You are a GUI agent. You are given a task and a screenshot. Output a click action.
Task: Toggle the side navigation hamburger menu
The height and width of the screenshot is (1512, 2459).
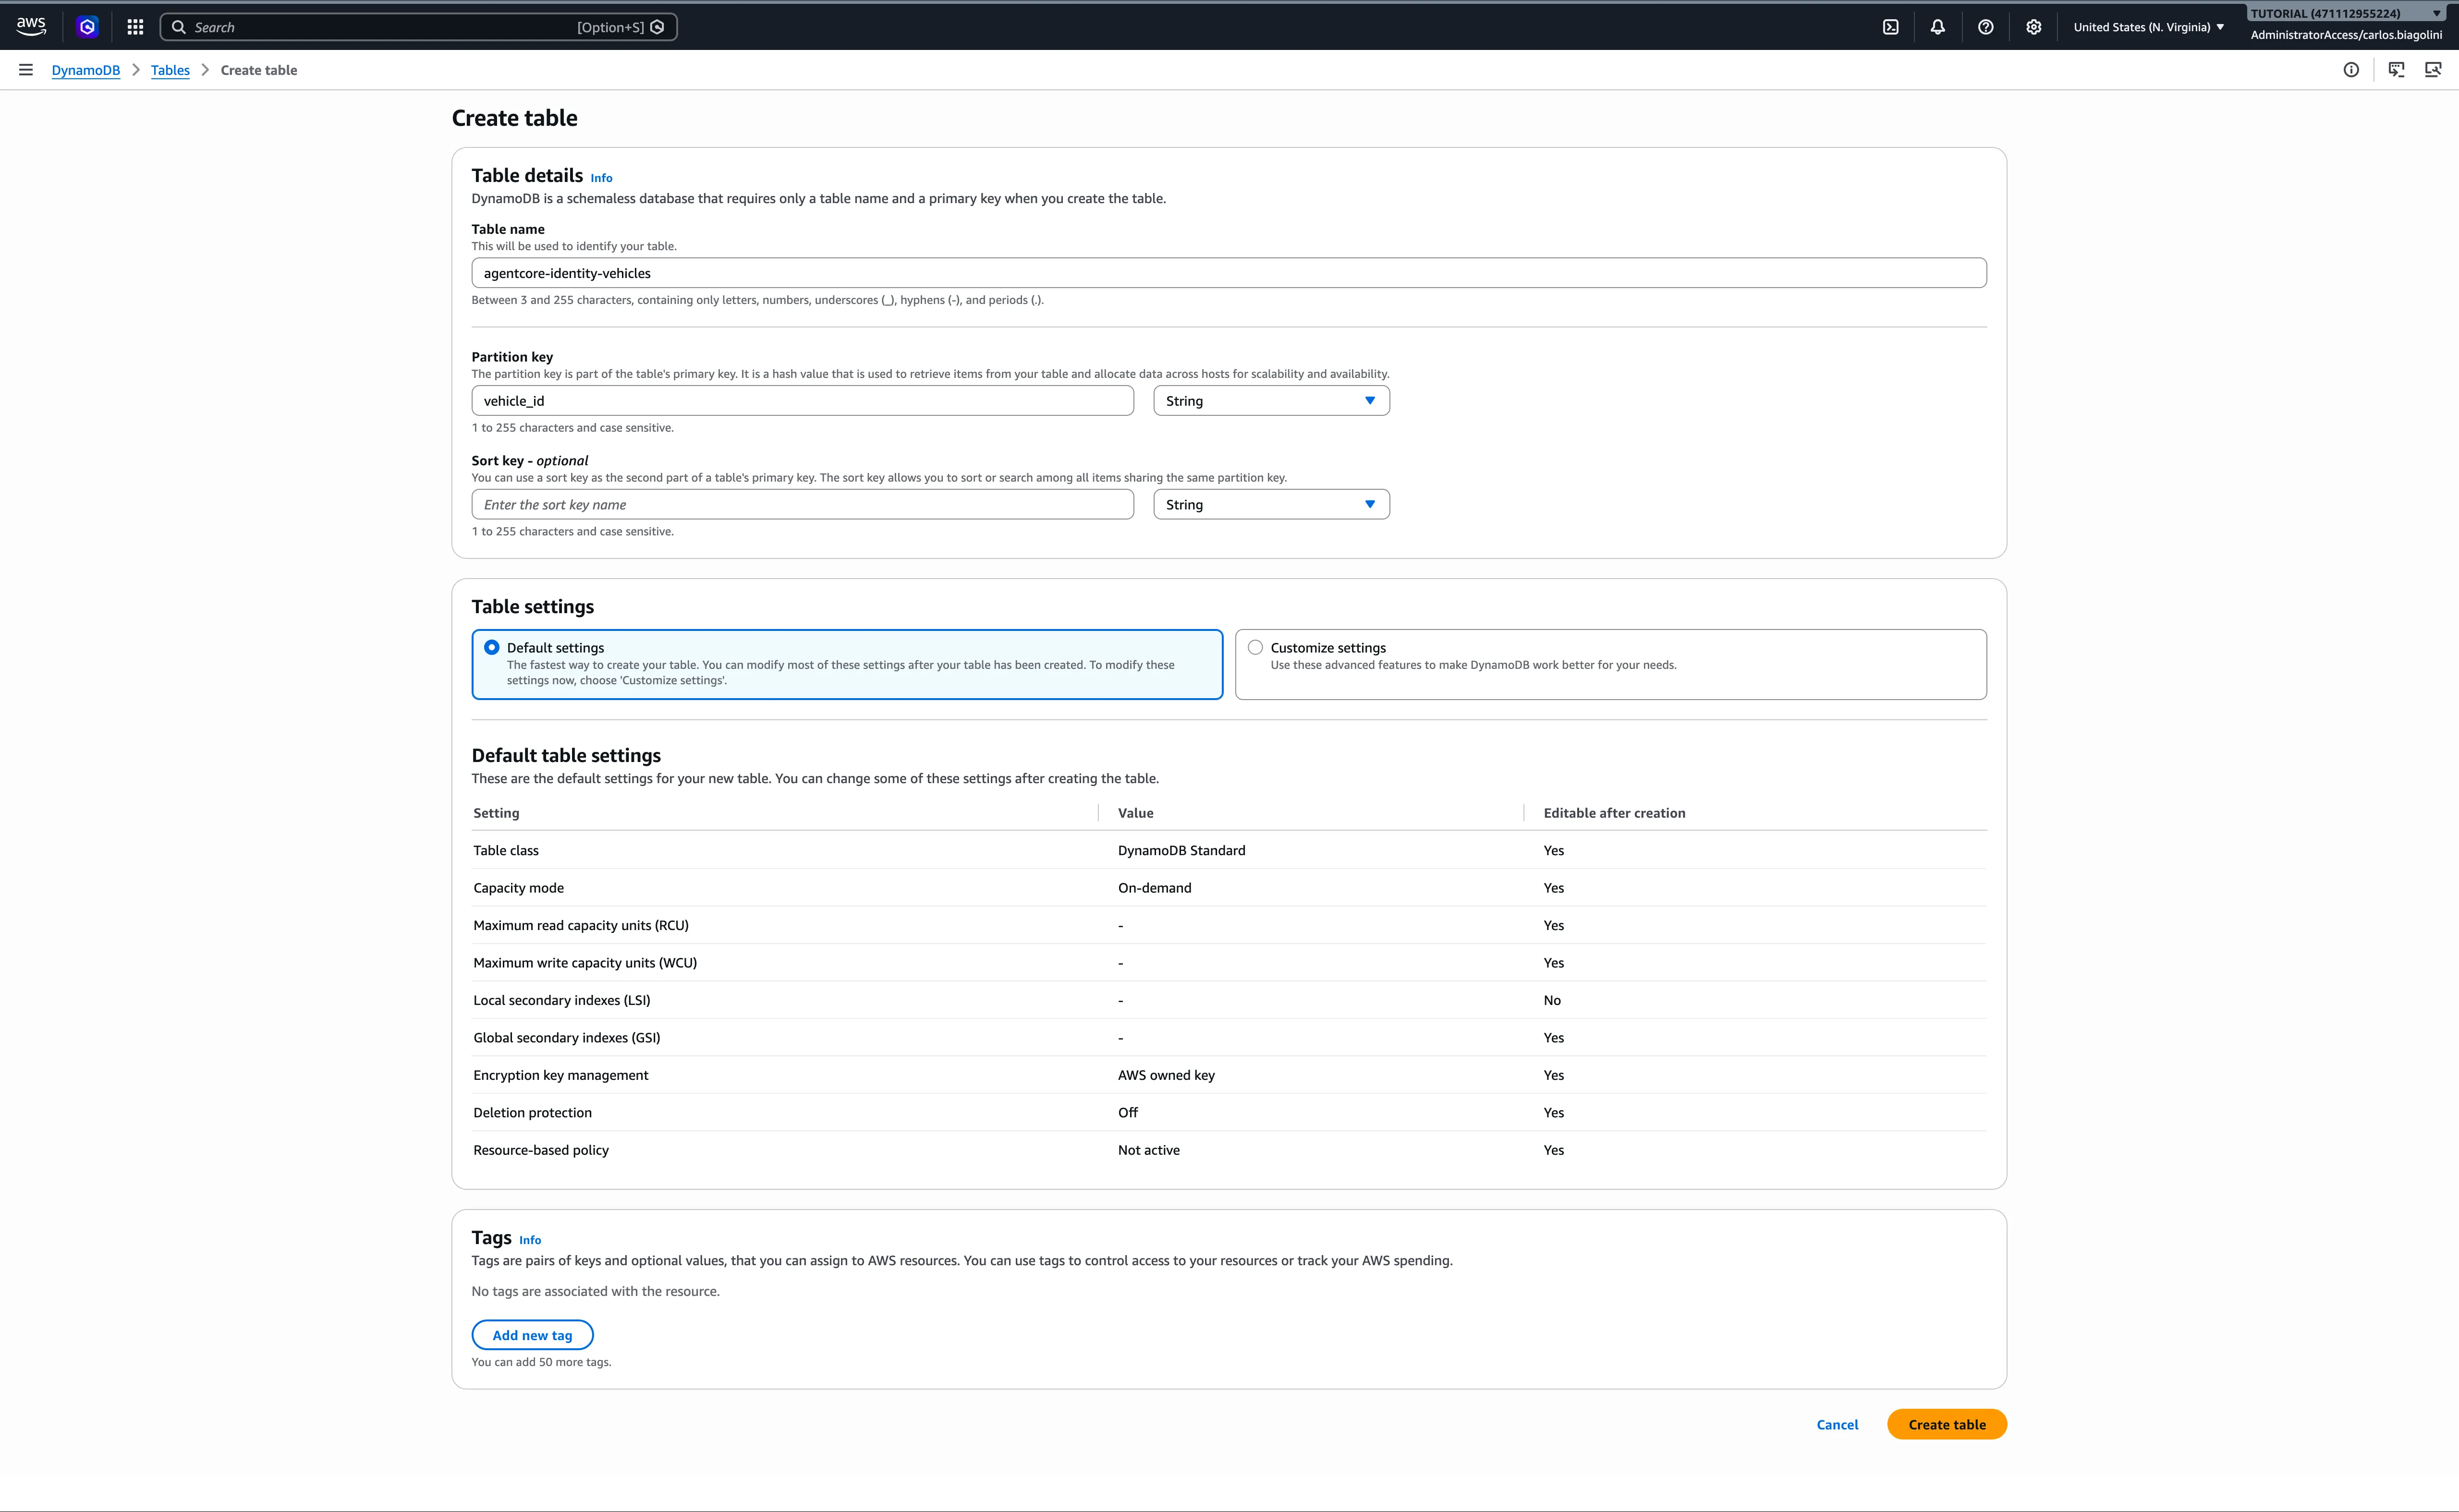point(26,70)
